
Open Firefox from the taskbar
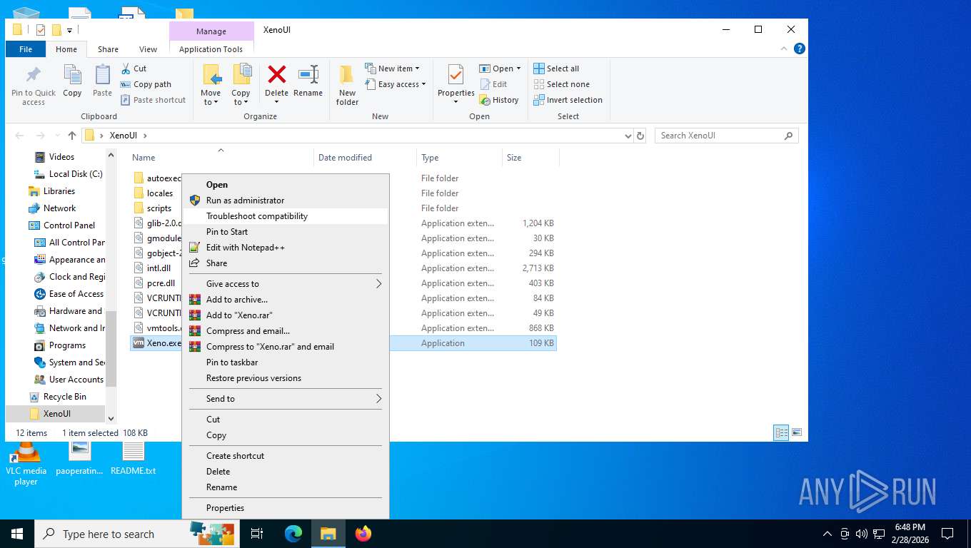pyautogui.click(x=363, y=534)
